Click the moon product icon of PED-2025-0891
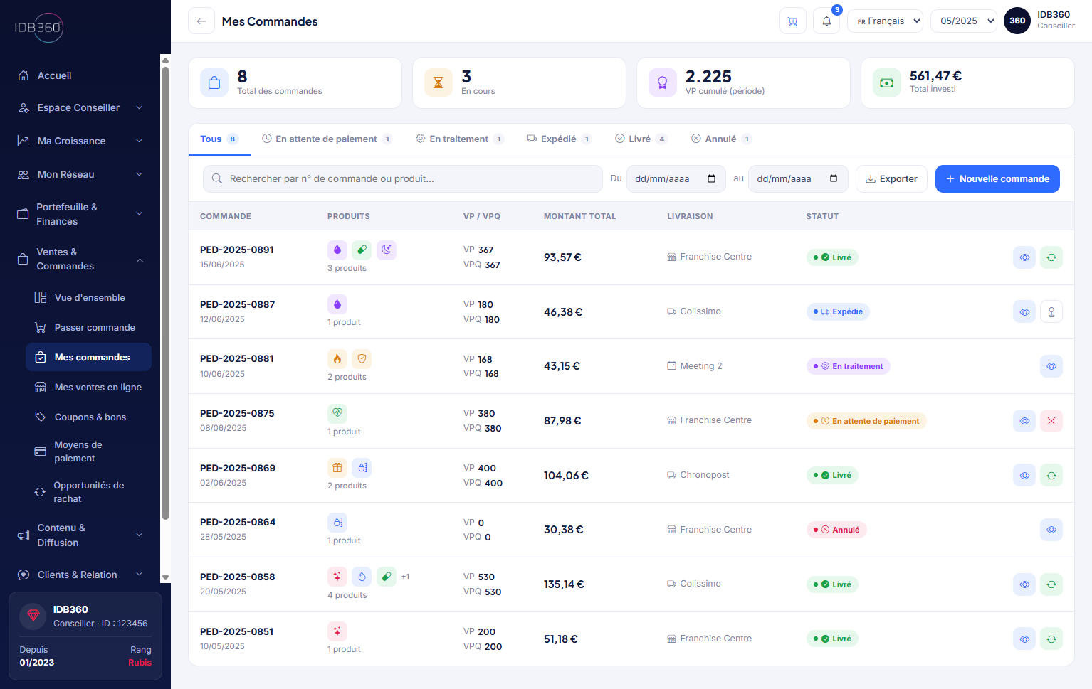 (387, 250)
